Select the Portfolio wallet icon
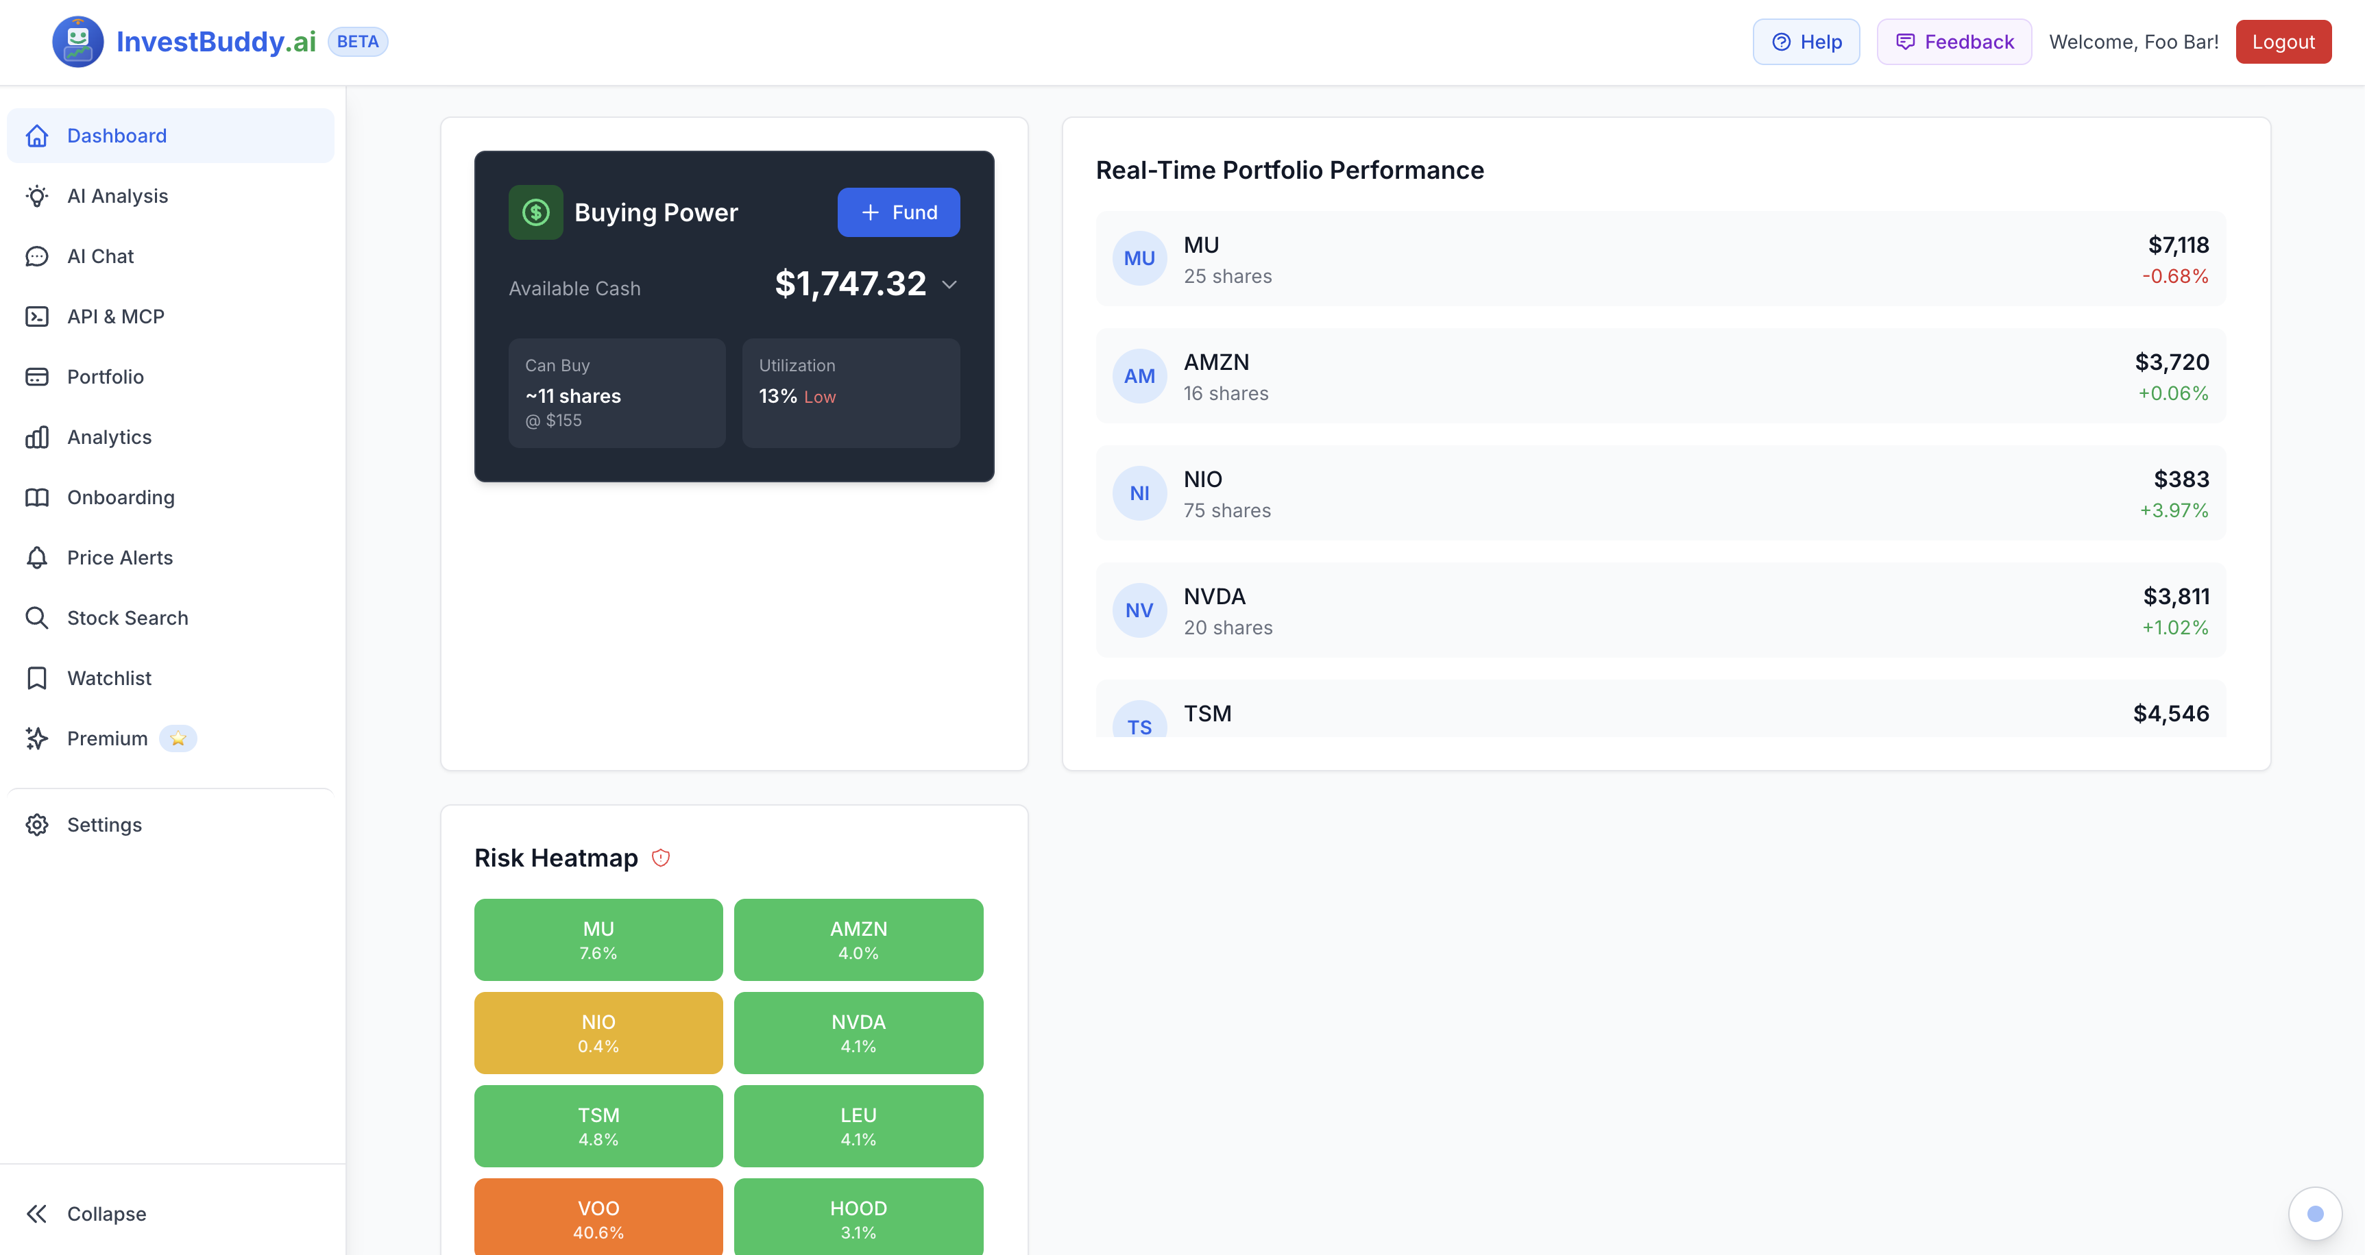This screenshot has width=2365, height=1255. 37,376
